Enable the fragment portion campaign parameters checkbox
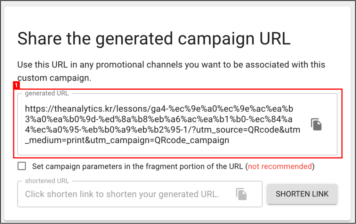This screenshot has width=356, height=224. click(x=22, y=166)
